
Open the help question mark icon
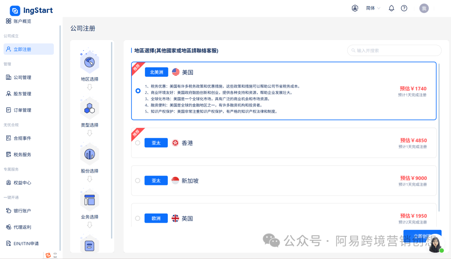(404, 8)
